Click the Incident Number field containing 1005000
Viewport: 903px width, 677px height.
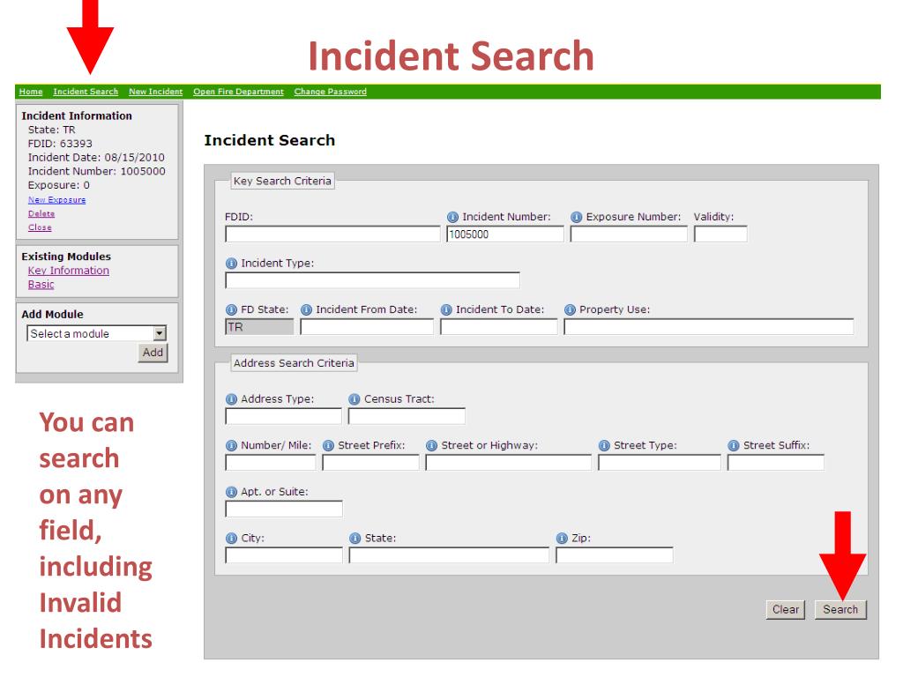505,234
